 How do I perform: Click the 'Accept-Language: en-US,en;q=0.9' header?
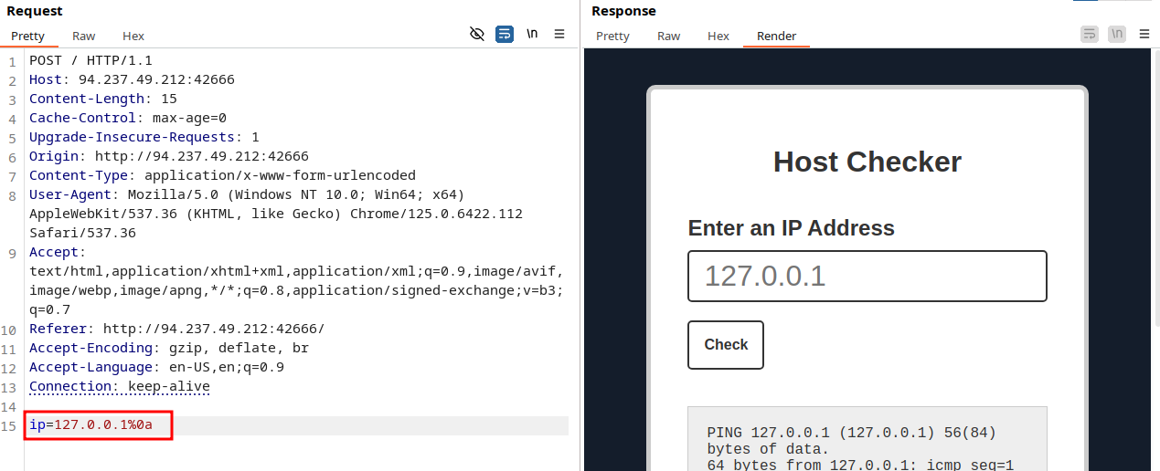coord(156,367)
